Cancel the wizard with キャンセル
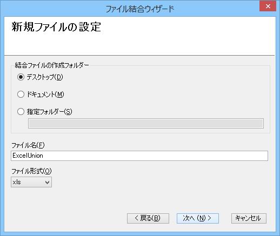This screenshot has height=236, width=280. pyautogui.click(x=249, y=218)
